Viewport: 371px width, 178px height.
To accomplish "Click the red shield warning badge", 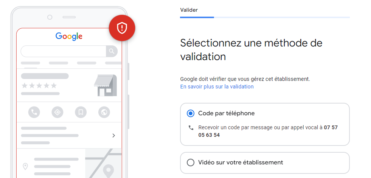I will pyautogui.click(x=122, y=28).
